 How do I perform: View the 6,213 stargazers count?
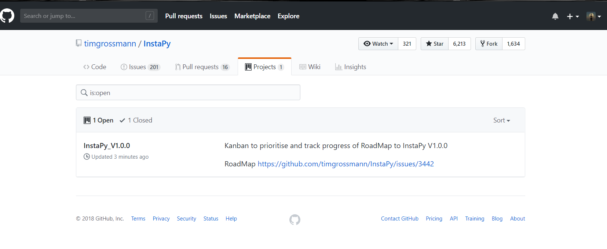point(459,44)
